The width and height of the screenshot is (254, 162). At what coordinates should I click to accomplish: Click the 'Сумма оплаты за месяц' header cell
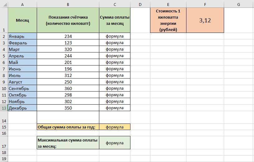[115, 20]
